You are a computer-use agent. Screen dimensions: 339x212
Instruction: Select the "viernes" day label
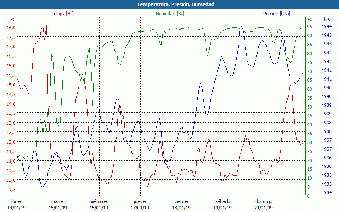pos(181,201)
